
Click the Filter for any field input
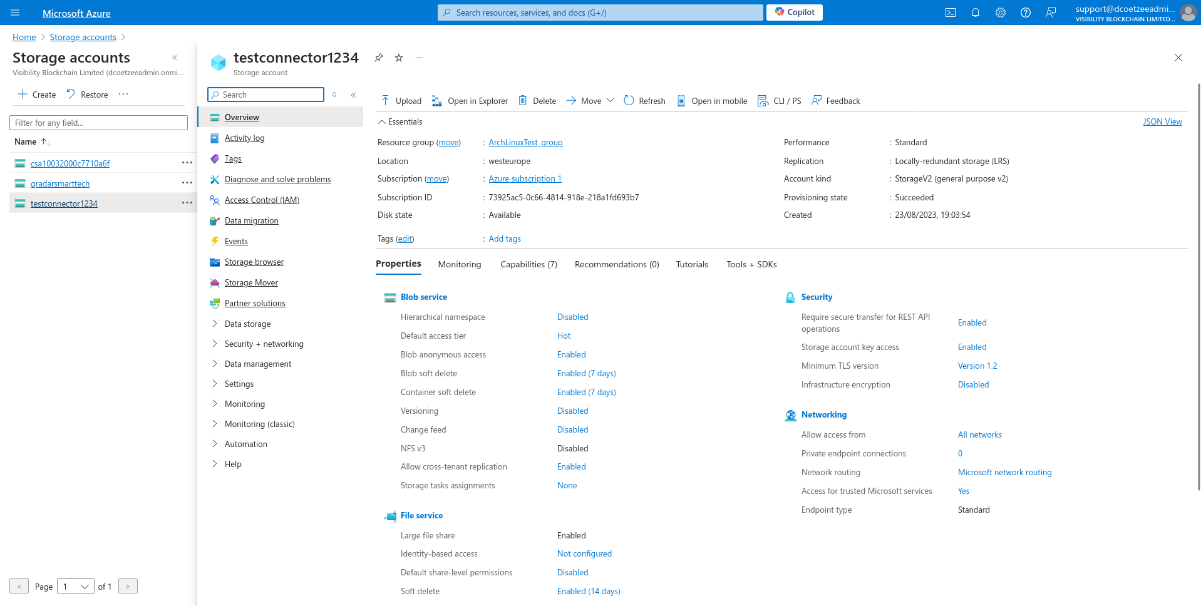tap(98, 123)
